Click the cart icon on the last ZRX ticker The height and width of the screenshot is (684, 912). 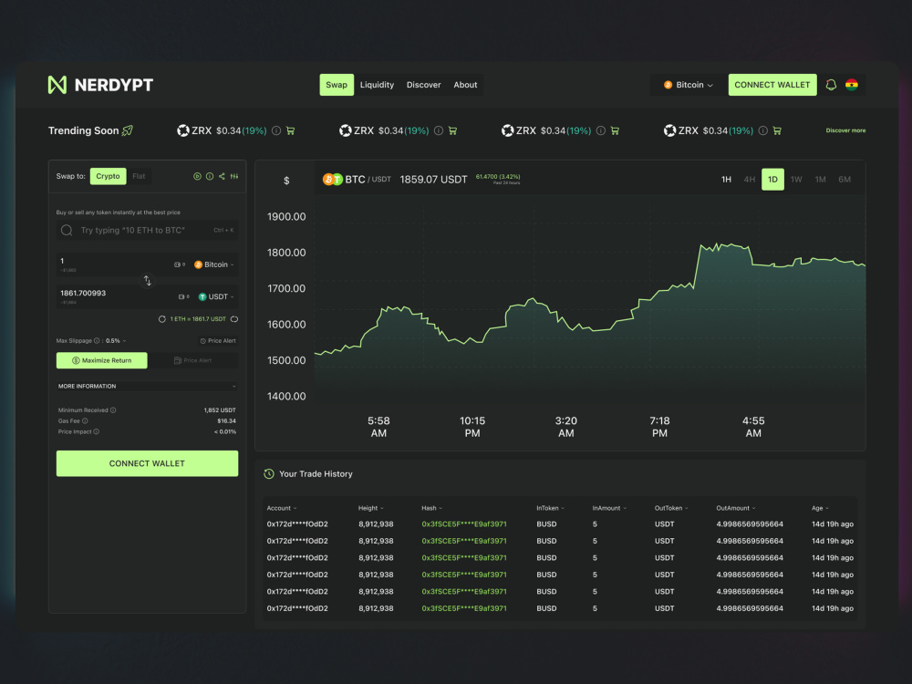click(777, 130)
